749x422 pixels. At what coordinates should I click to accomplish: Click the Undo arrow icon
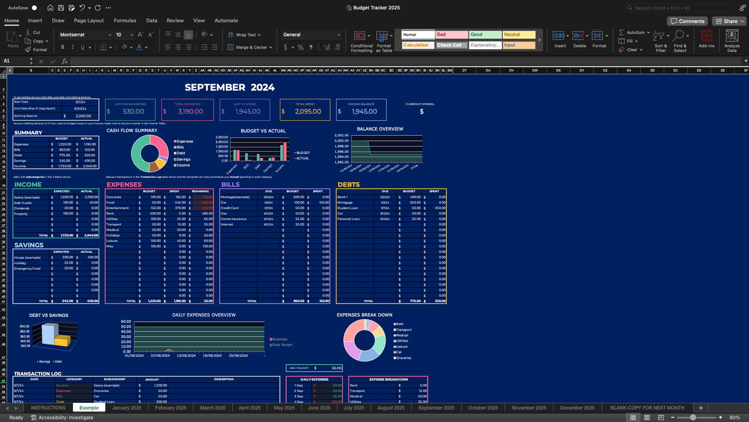pyautogui.click(x=82, y=8)
